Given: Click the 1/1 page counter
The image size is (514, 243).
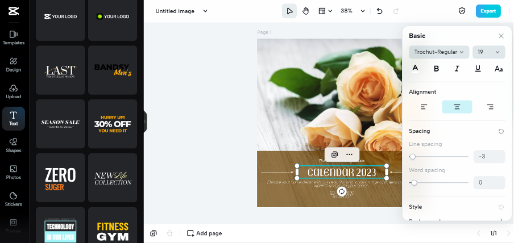Looking at the screenshot, I should point(494,233).
